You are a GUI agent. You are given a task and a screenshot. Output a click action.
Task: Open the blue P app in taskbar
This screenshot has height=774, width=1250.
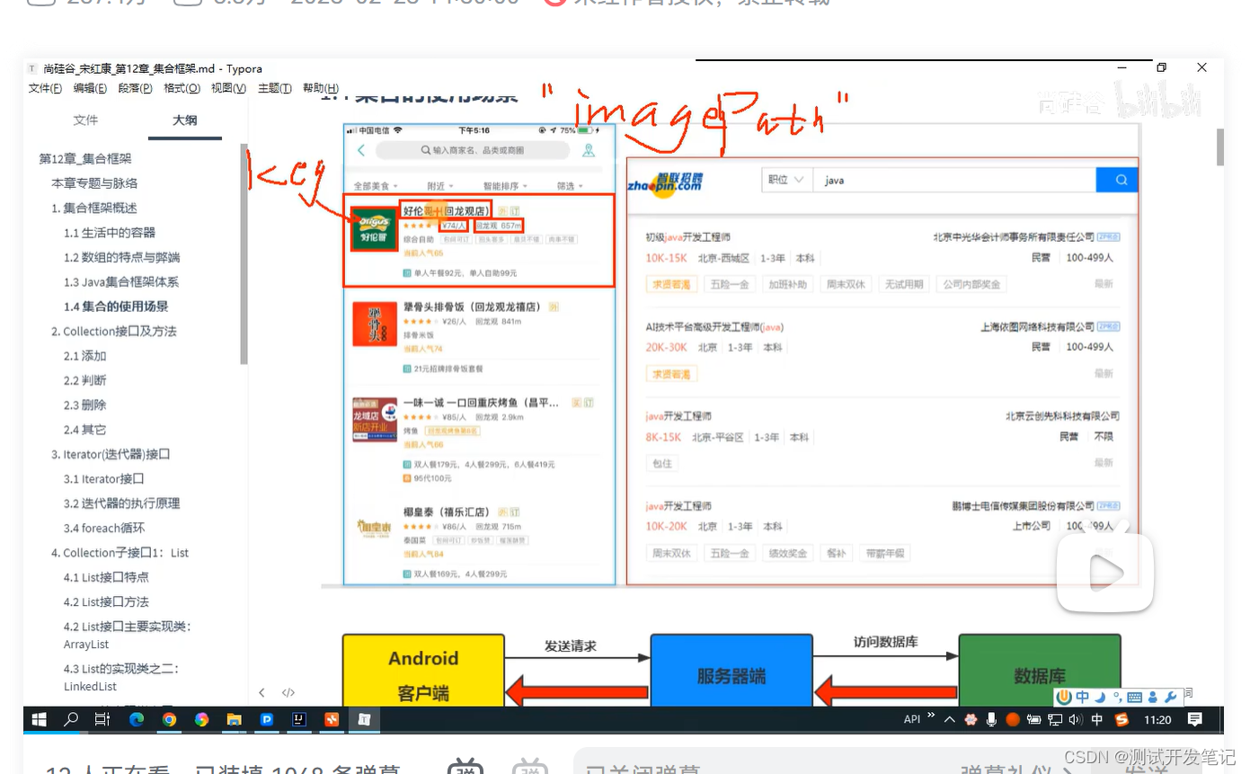[267, 719]
